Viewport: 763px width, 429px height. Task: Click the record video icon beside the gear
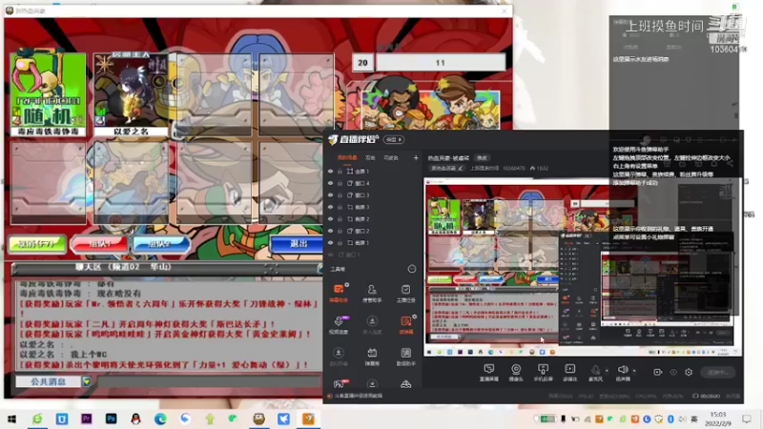657,372
